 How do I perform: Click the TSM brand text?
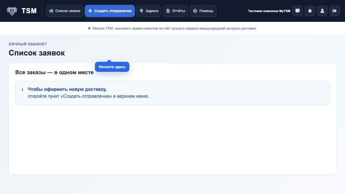29,11
